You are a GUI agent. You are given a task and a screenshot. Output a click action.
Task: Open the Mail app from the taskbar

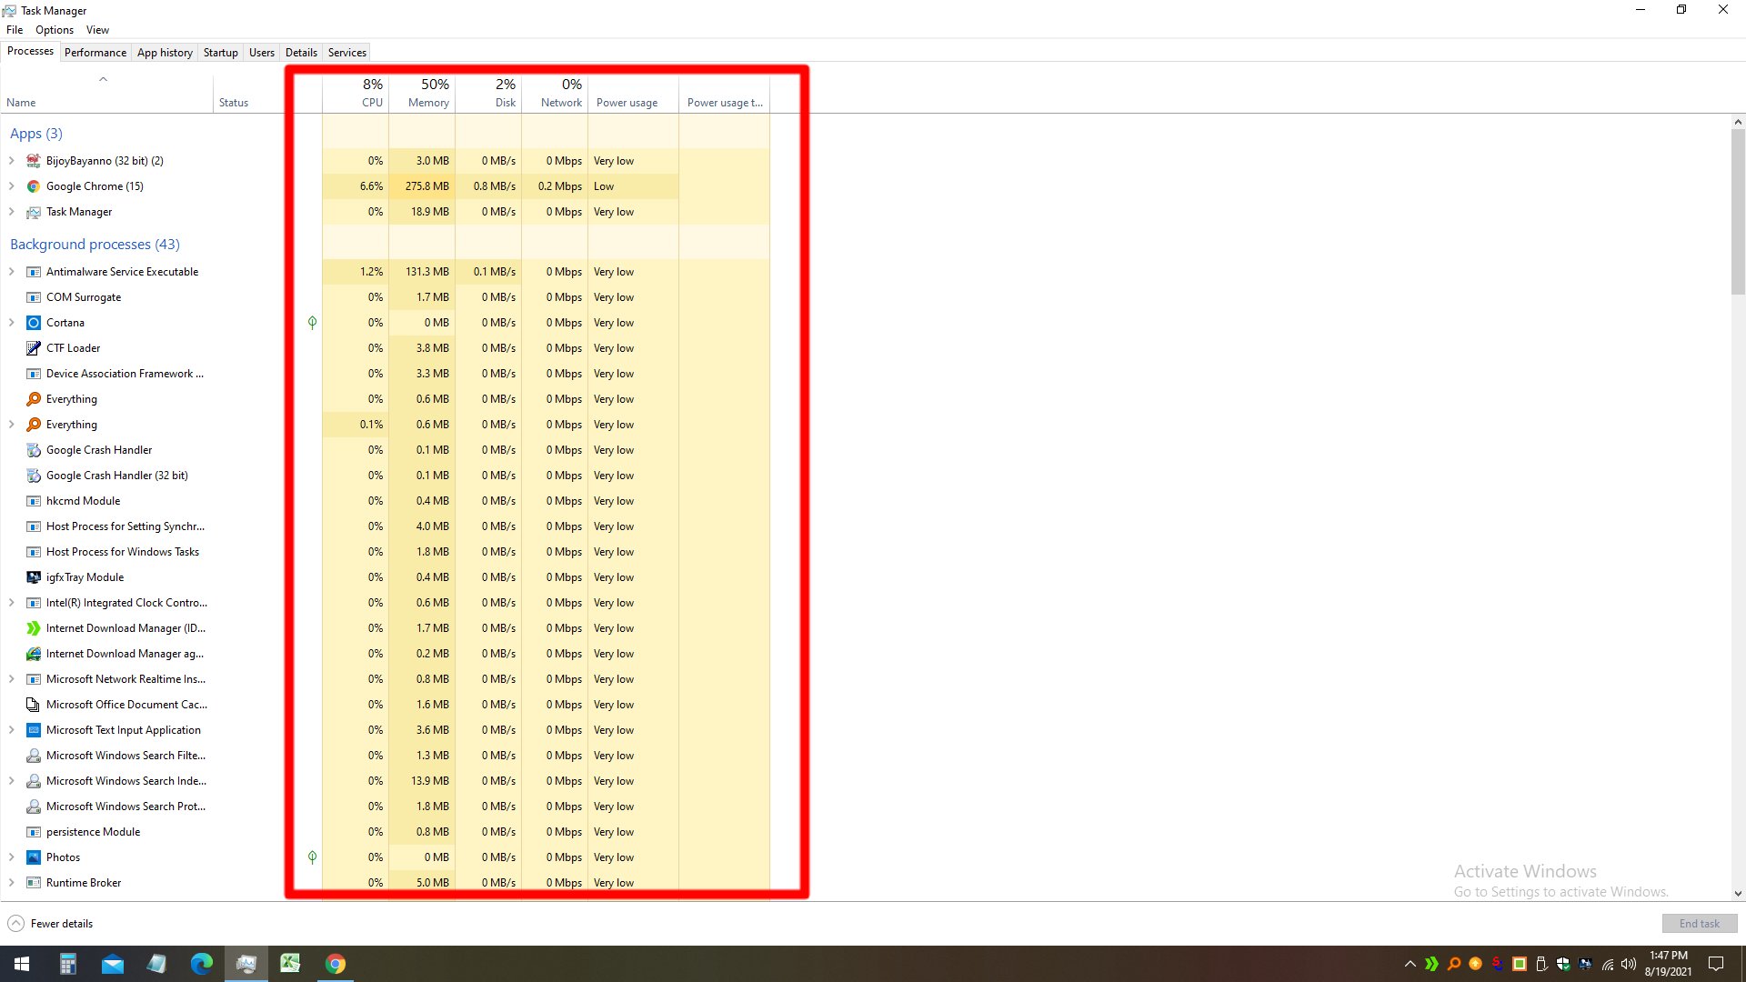pos(113,963)
